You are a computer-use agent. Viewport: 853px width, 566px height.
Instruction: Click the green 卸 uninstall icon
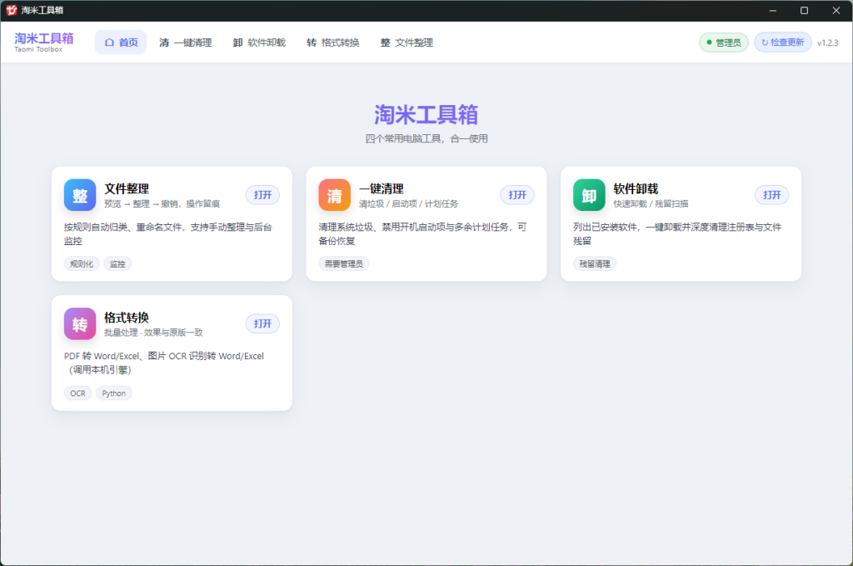pos(589,195)
